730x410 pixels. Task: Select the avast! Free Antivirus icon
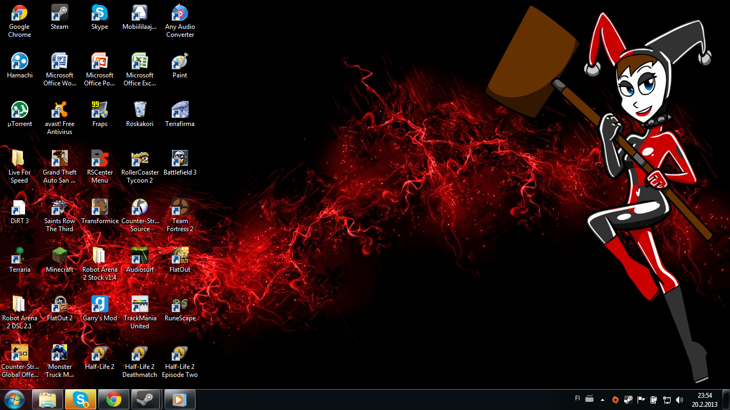click(59, 119)
